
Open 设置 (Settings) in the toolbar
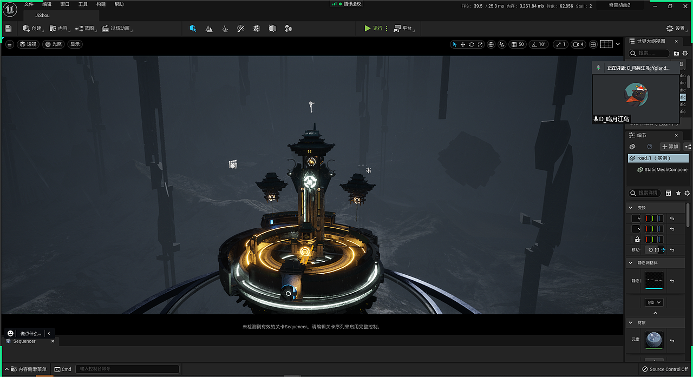[676, 28]
